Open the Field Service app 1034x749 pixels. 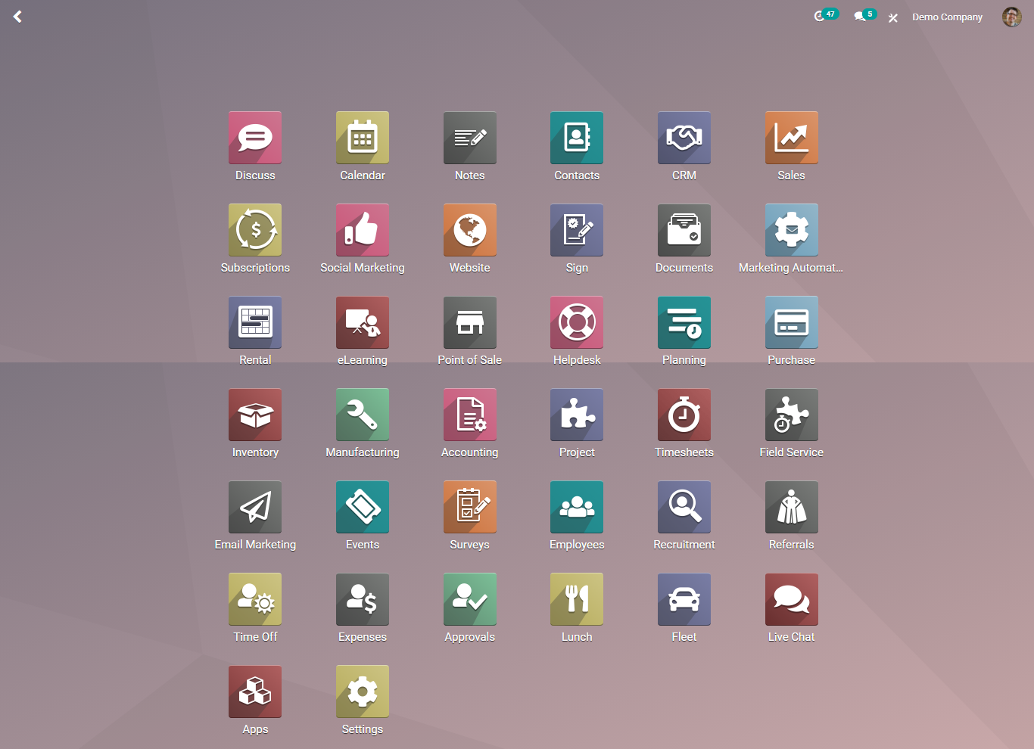click(792, 415)
